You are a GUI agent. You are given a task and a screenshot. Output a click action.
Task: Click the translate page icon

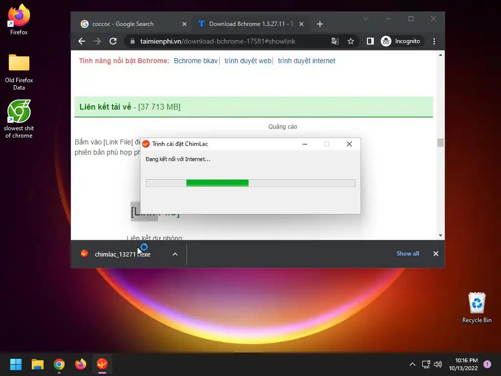[x=335, y=41]
